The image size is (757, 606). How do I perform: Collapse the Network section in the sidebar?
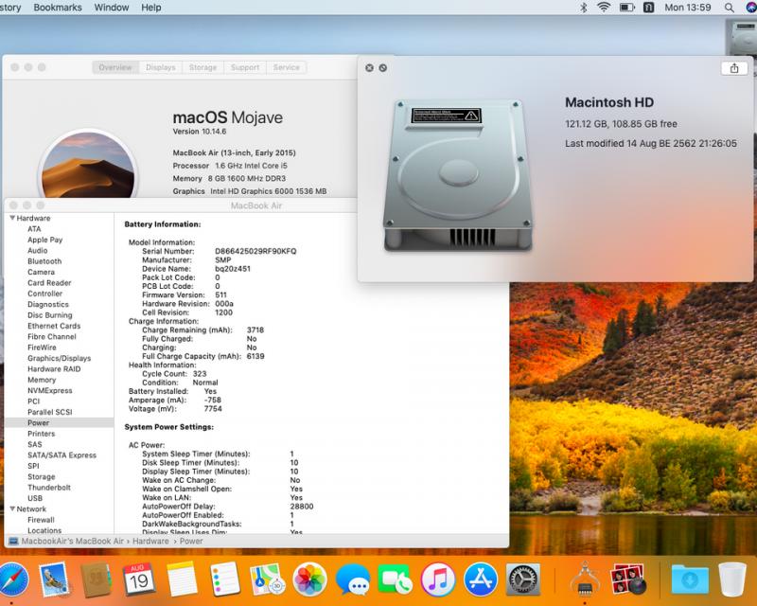click(x=12, y=508)
